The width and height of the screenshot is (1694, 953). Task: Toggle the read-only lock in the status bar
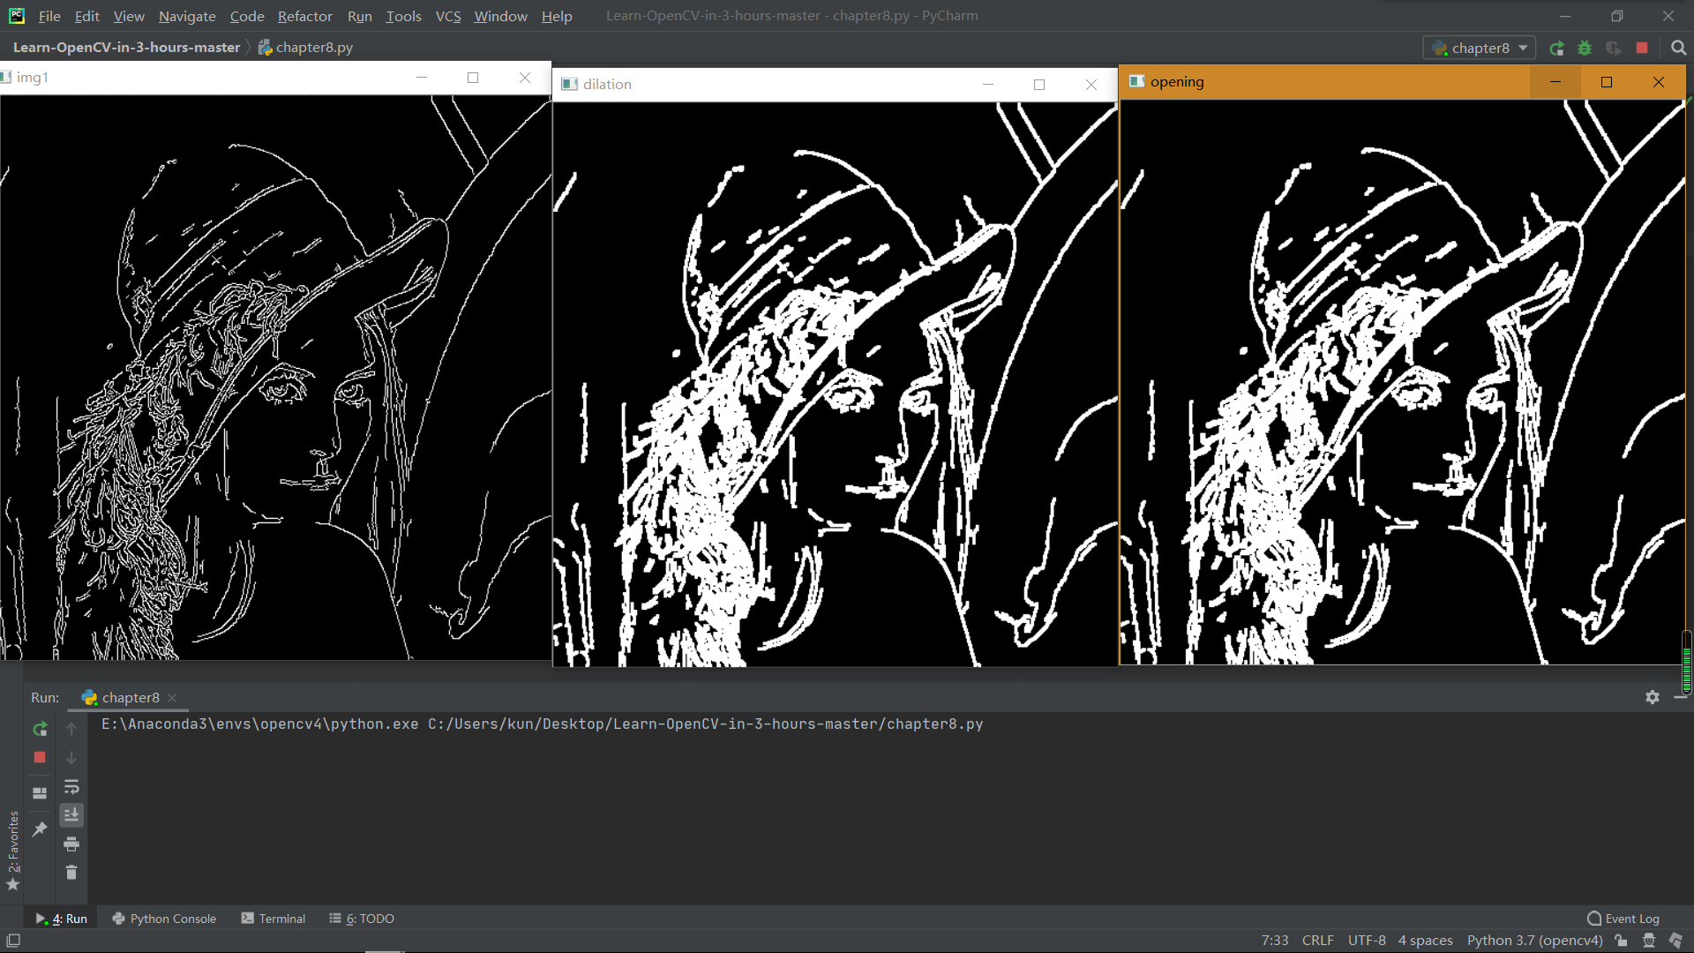click(1623, 941)
